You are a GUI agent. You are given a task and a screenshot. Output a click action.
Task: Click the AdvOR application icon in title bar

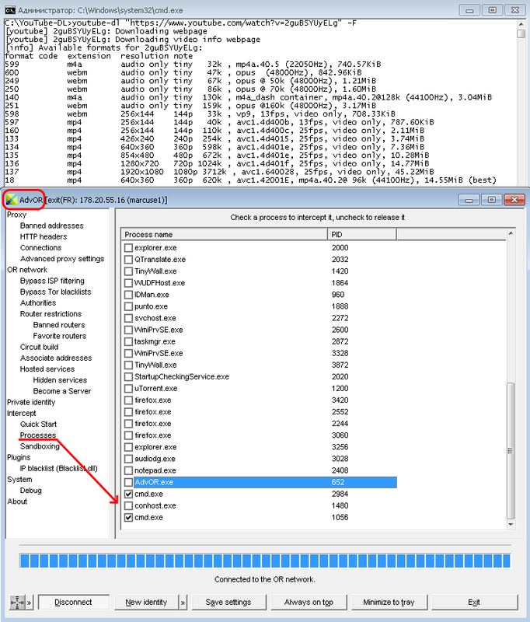coord(12,200)
